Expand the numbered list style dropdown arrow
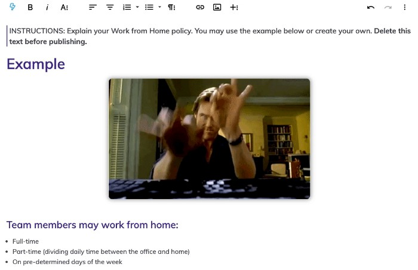The width and height of the screenshot is (418, 270). [137, 7]
